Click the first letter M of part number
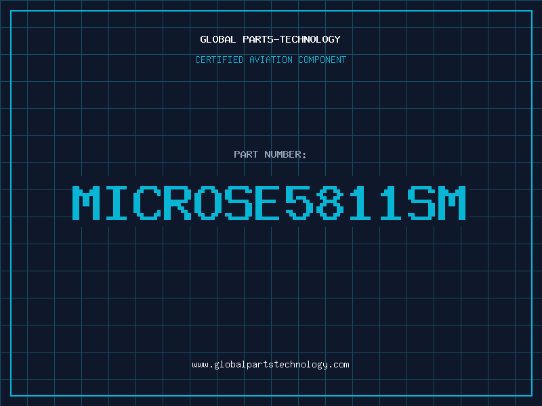Screen dimensions: 542x406 click(86, 202)
